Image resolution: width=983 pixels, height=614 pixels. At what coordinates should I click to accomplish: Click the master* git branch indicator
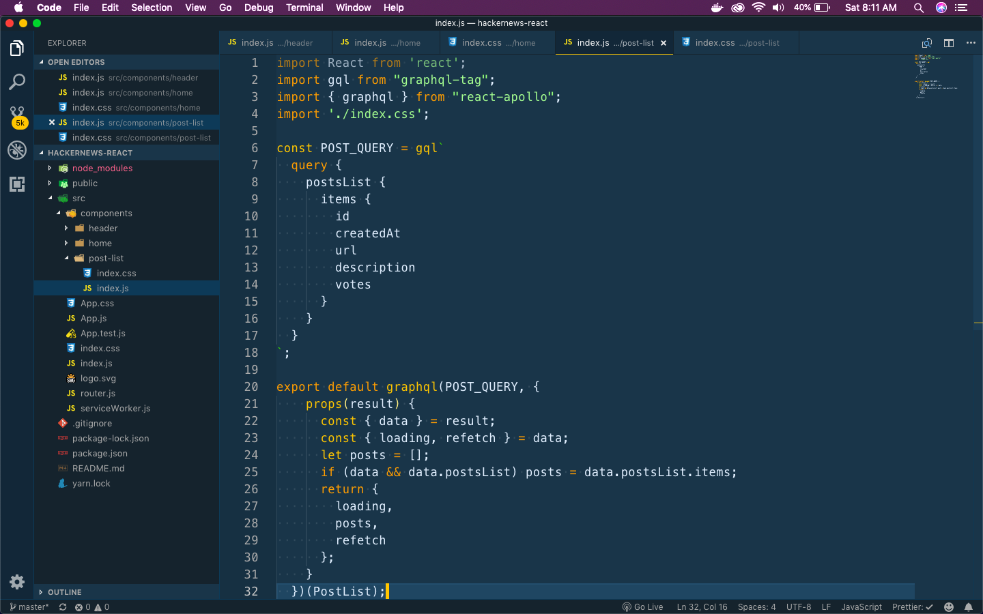29,607
